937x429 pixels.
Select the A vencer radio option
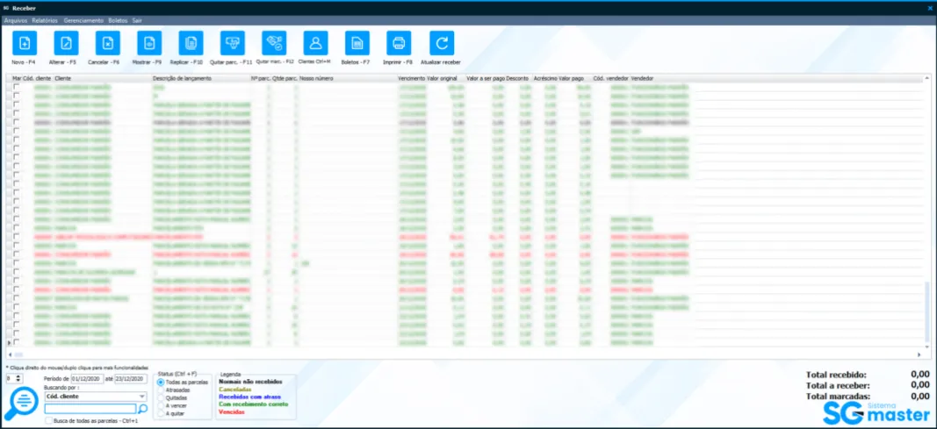pyautogui.click(x=160, y=405)
